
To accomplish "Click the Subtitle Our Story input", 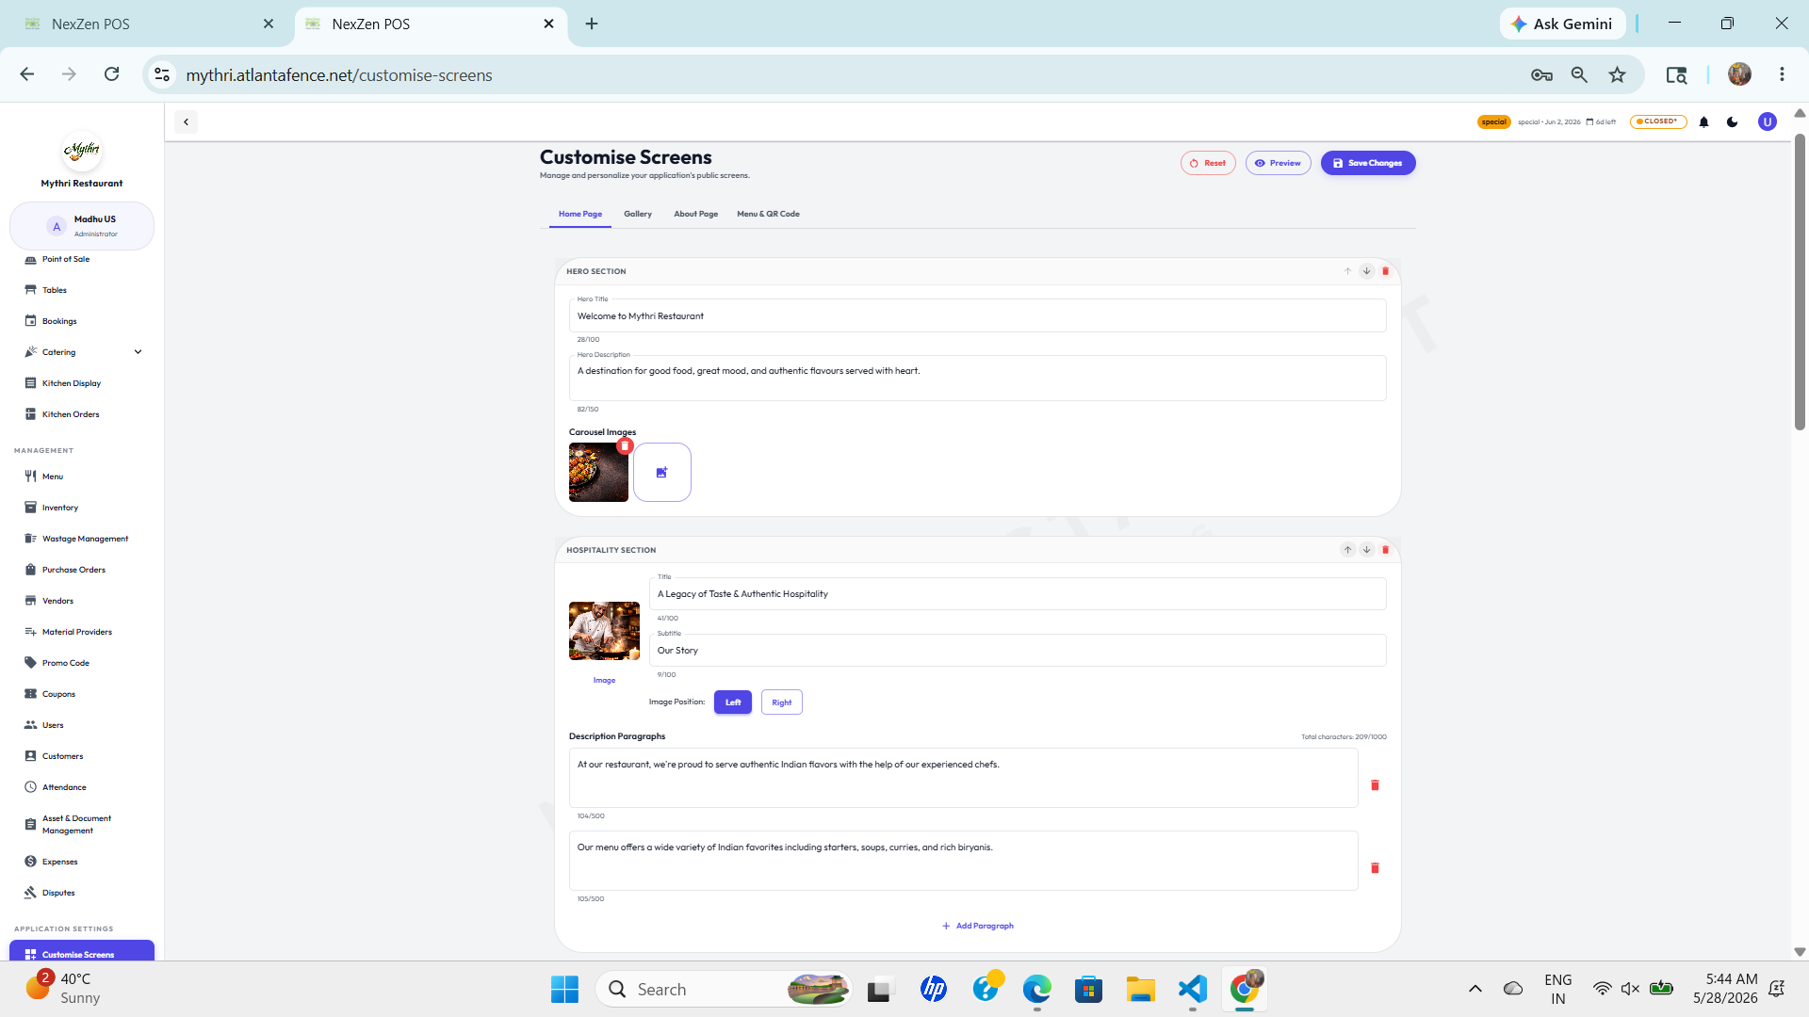I will [1018, 651].
